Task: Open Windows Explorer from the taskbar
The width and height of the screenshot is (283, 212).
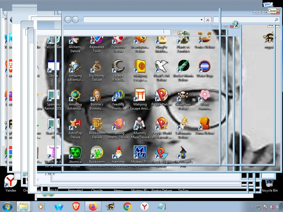Action: pos(23,207)
